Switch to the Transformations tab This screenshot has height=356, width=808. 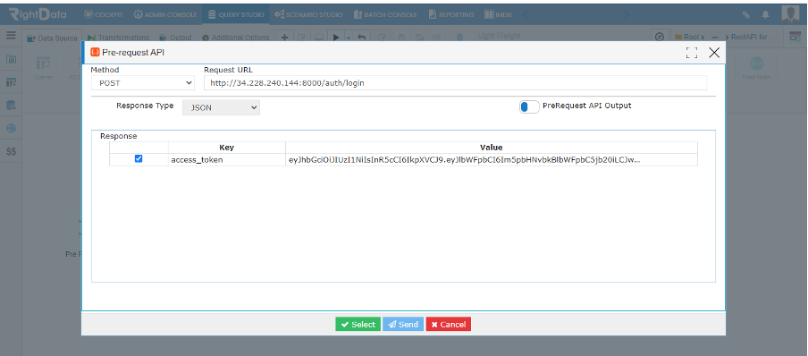click(x=118, y=38)
